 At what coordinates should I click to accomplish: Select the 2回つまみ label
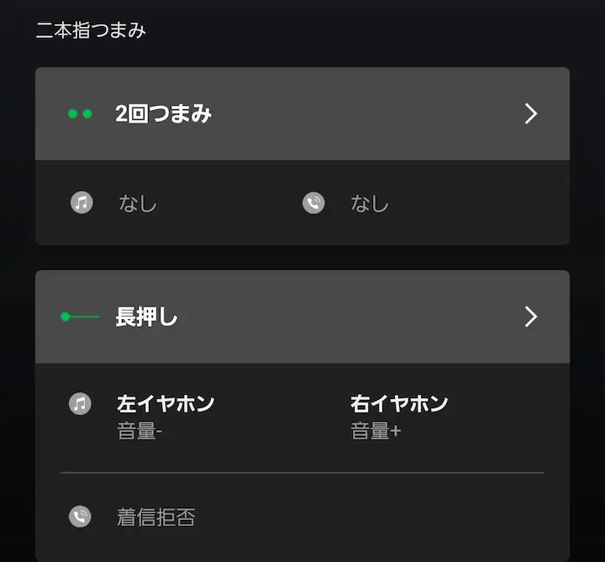pyautogui.click(x=163, y=114)
